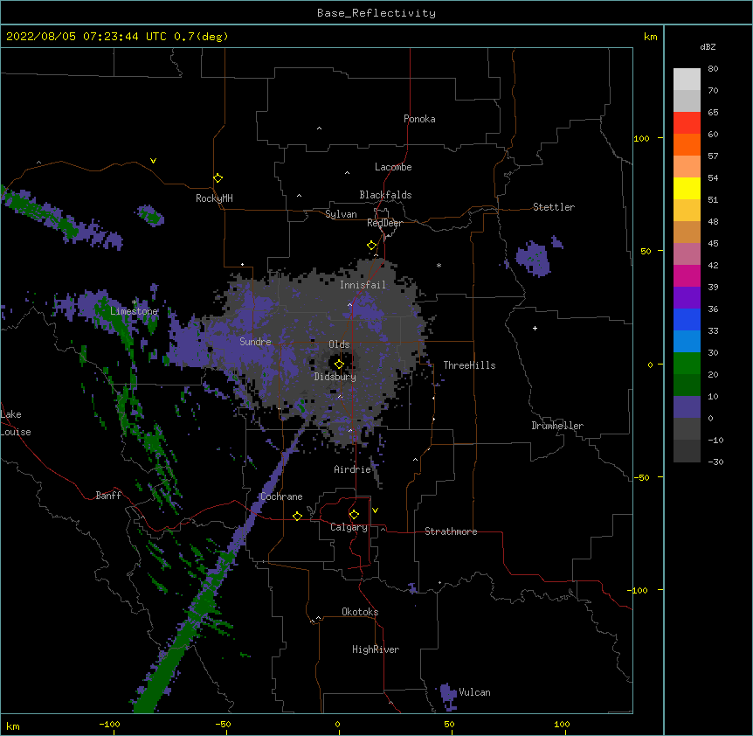Click the Blackfalds town label
The image size is (753, 736).
point(385,195)
